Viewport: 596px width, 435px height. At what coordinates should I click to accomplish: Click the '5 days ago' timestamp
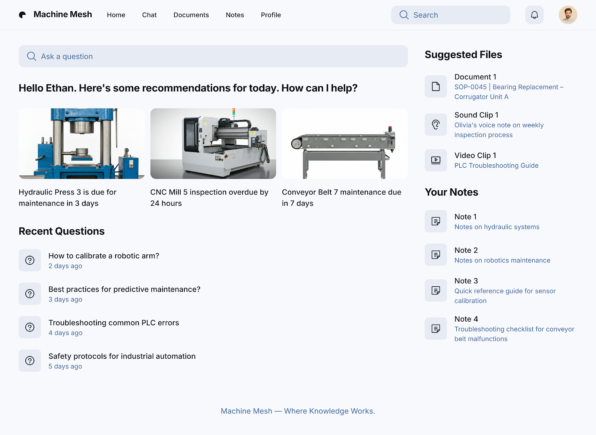tap(65, 366)
